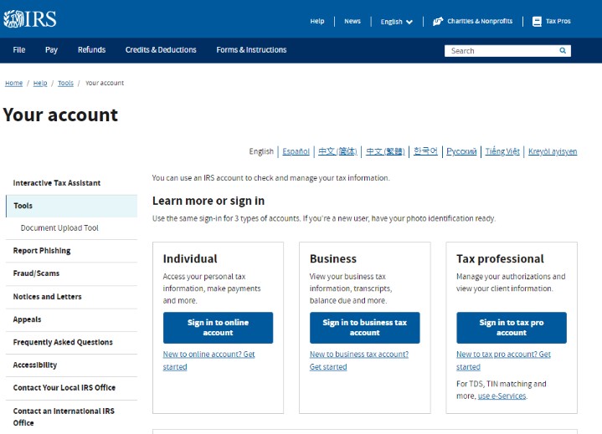Image resolution: width=602 pixels, height=434 pixels.
Task: Switch page language to Simplified Chinese
Action: 337,151
